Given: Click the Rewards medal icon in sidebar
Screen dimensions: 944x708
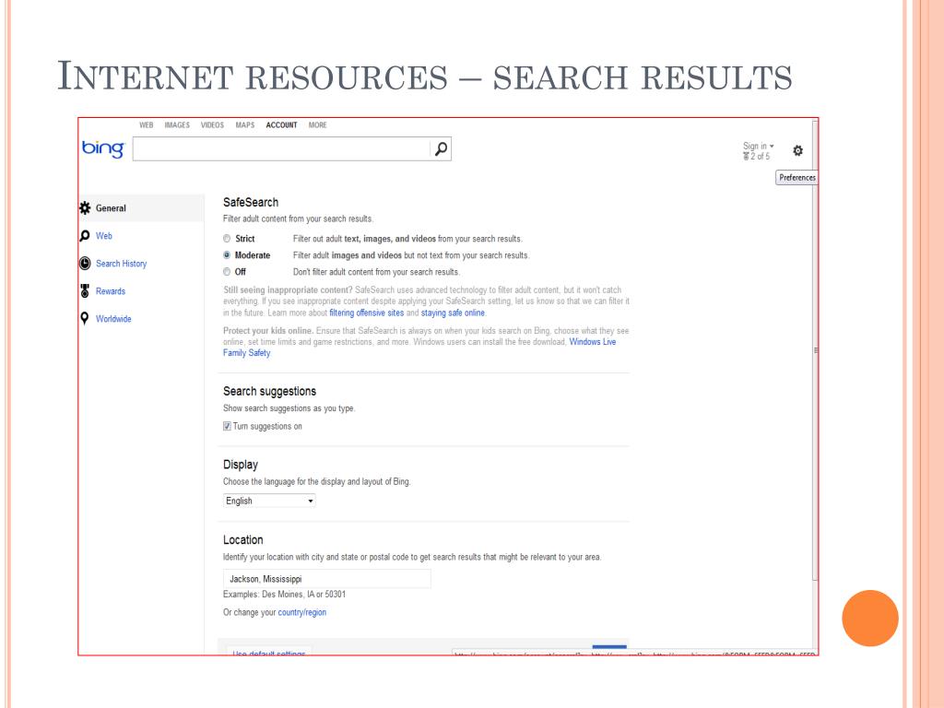Looking at the screenshot, I should [85, 291].
